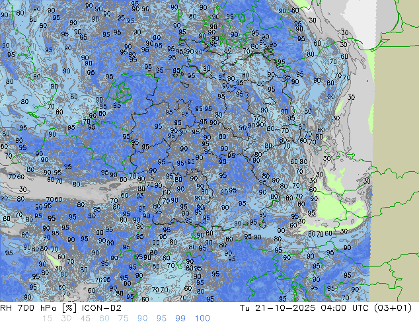Click the legend value '100'
Screen dimensions: 419x324
click(202, 319)
